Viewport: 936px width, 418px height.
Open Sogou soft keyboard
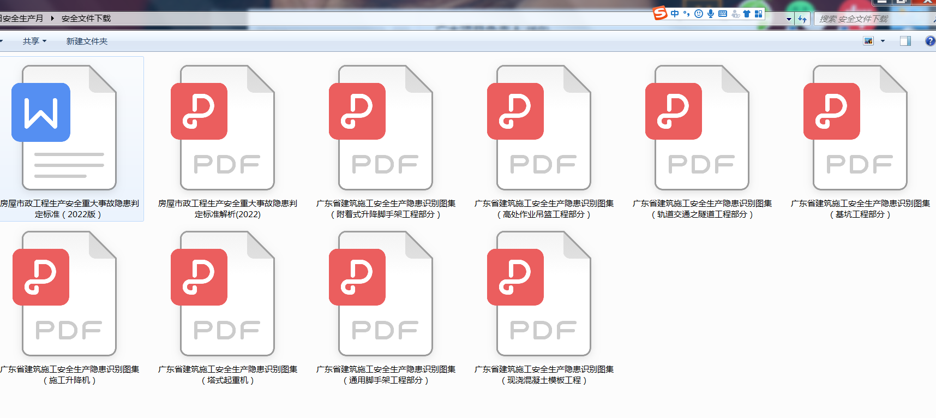point(723,14)
